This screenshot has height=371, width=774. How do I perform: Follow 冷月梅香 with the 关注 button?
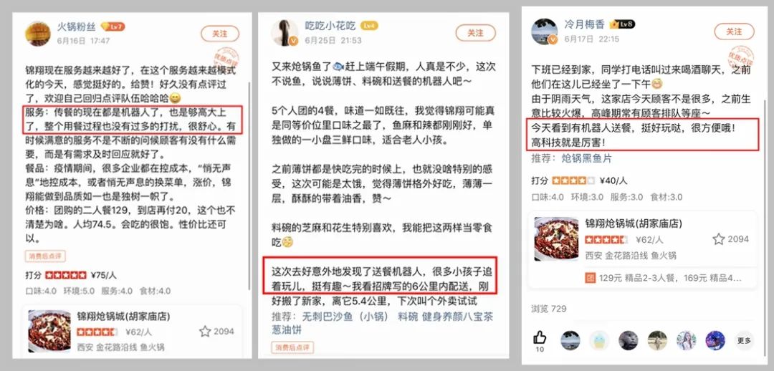[x=734, y=32]
